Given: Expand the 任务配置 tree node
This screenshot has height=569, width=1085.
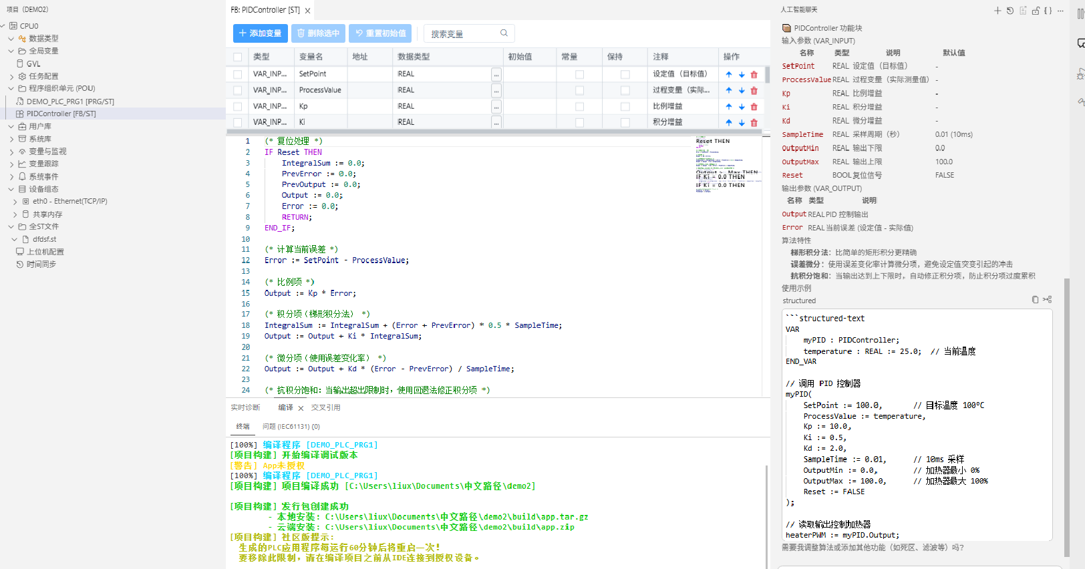Looking at the screenshot, I should 11,76.
